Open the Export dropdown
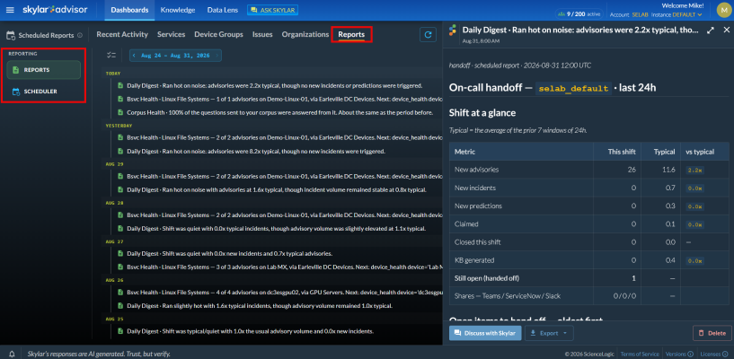The width and height of the screenshot is (734, 359). point(549,333)
